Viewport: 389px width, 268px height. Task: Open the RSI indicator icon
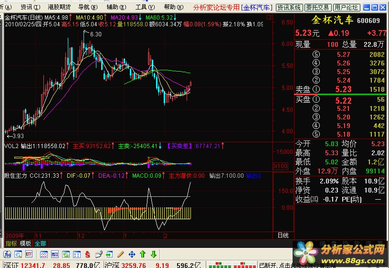[55, 254]
